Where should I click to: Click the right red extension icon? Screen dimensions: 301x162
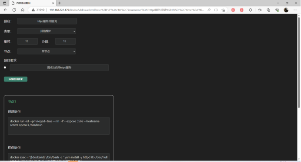(242, 10)
